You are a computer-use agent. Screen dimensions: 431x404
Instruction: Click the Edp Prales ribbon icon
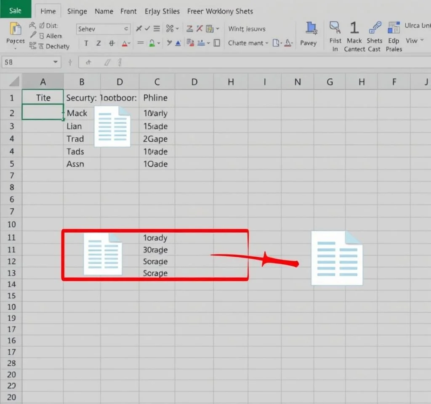[394, 28]
